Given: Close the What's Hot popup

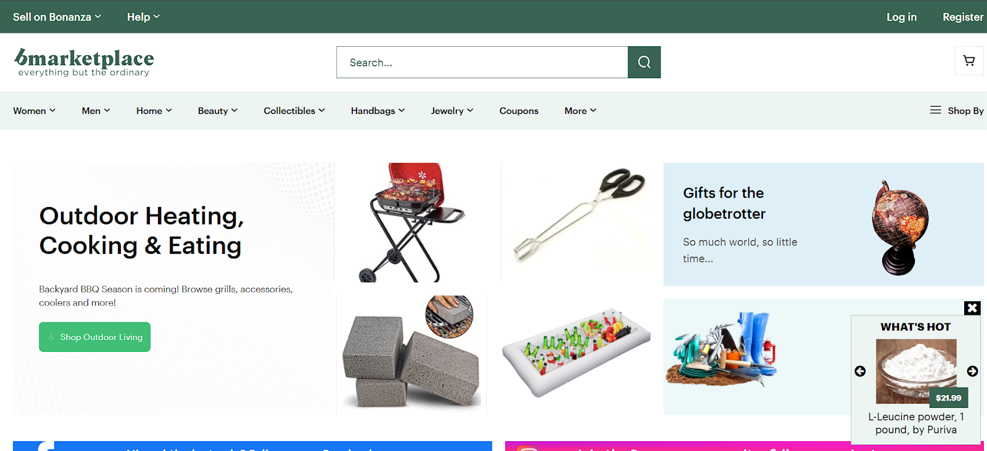Looking at the screenshot, I should (x=972, y=307).
